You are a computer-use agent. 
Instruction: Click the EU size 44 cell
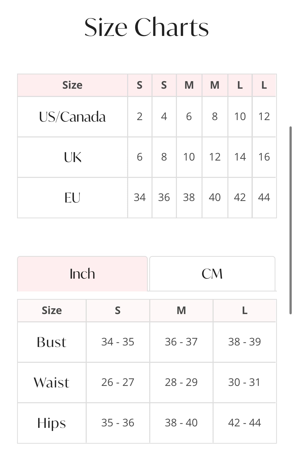pos(264,197)
